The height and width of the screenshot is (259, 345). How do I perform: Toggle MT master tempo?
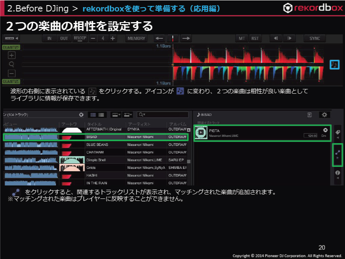pos(241,38)
